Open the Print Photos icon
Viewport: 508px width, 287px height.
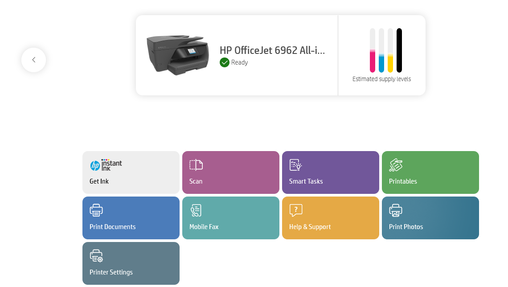point(395,210)
